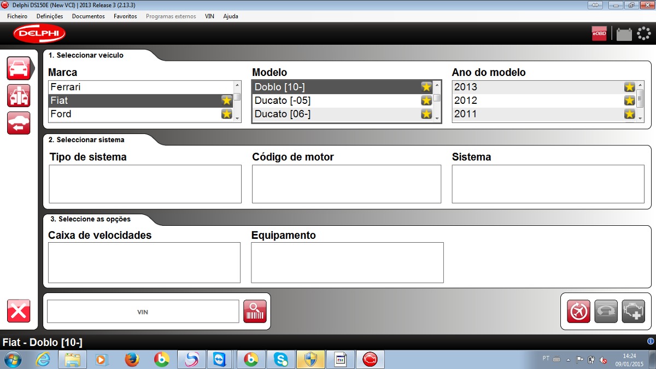Viewport: 656px width, 369px height.
Task: Open TeamViewer from the taskbar
Action: click(x=221, y=360)
